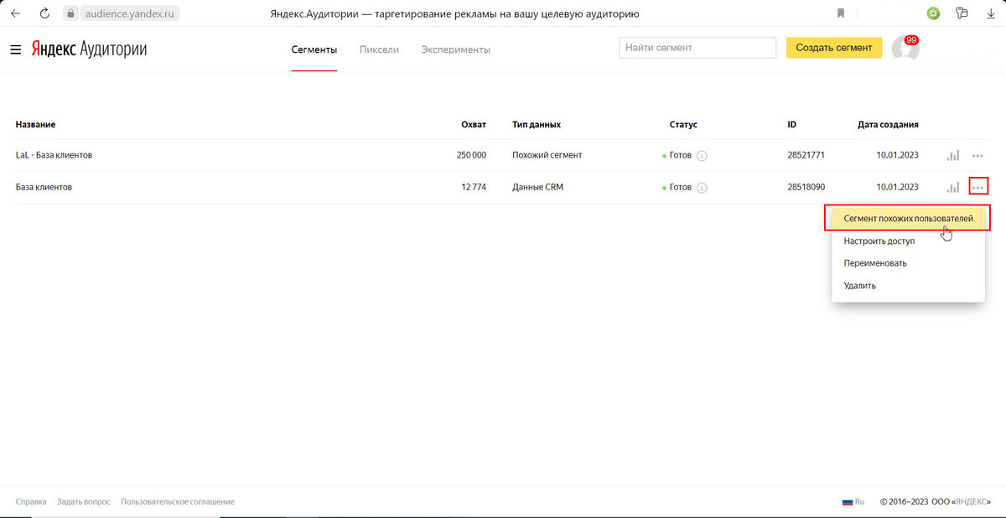Open the LaL - База клиентов segment name
This screenshot has width=1006, height=518.
point(54,155)
